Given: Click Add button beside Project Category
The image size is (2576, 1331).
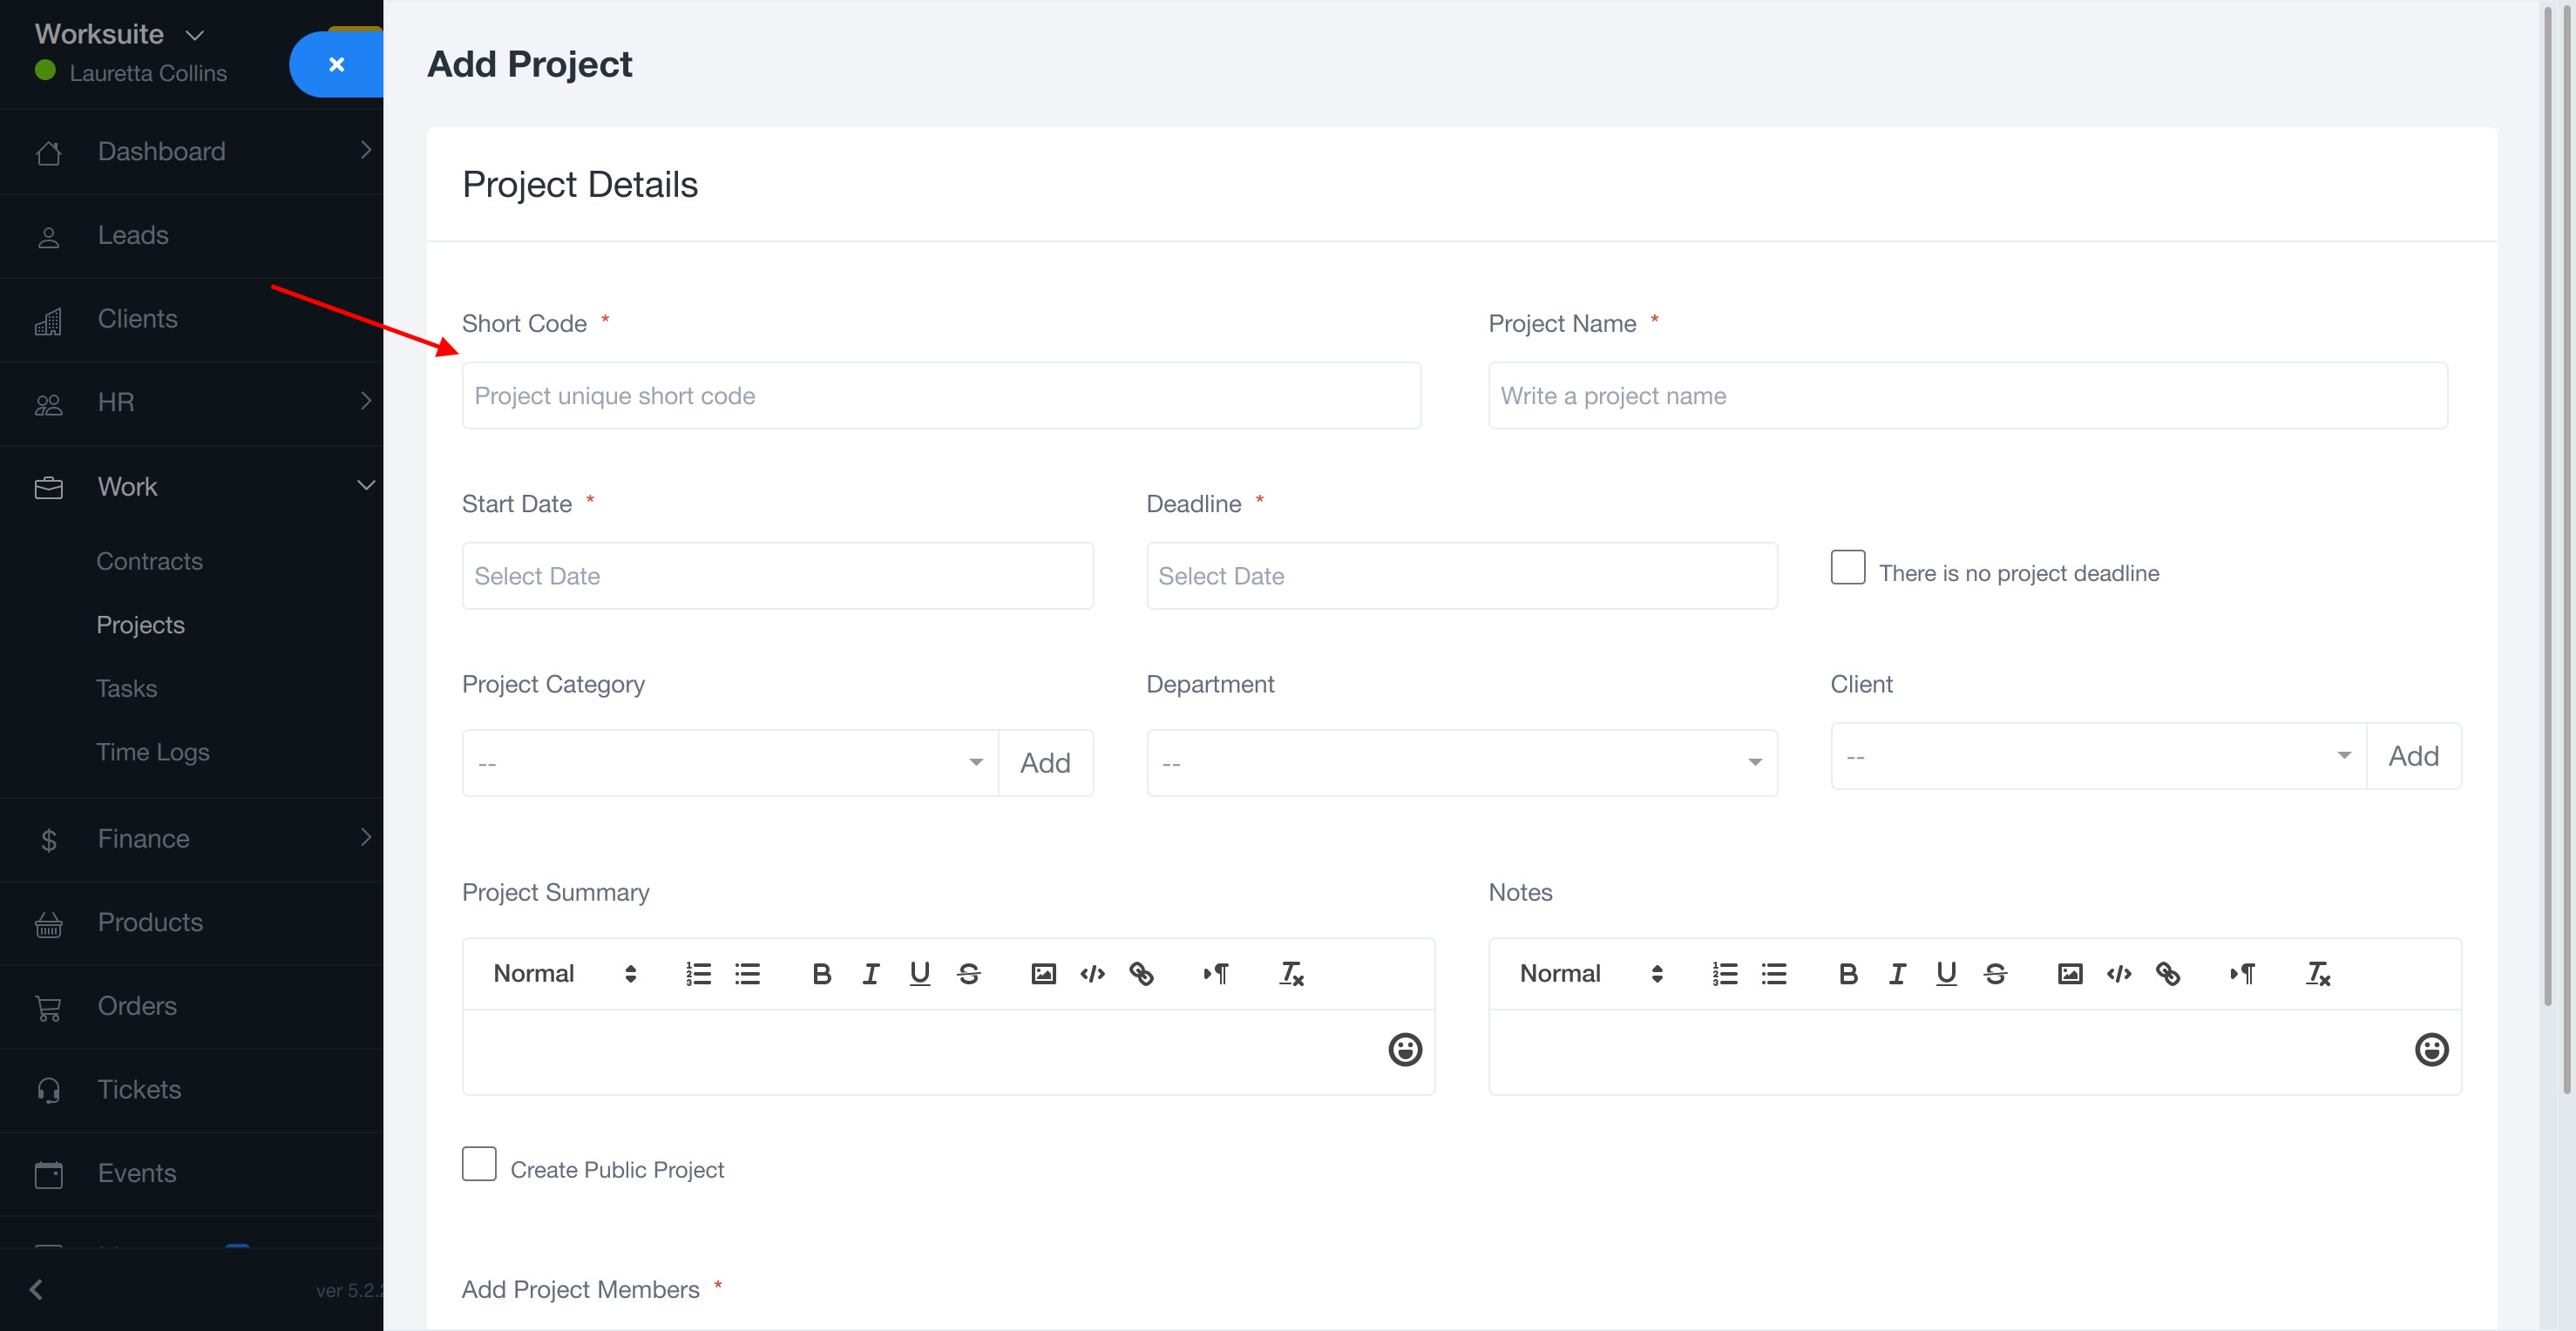Looking at the screenshot, I should pyautogui.click(x=1044, y=762).
